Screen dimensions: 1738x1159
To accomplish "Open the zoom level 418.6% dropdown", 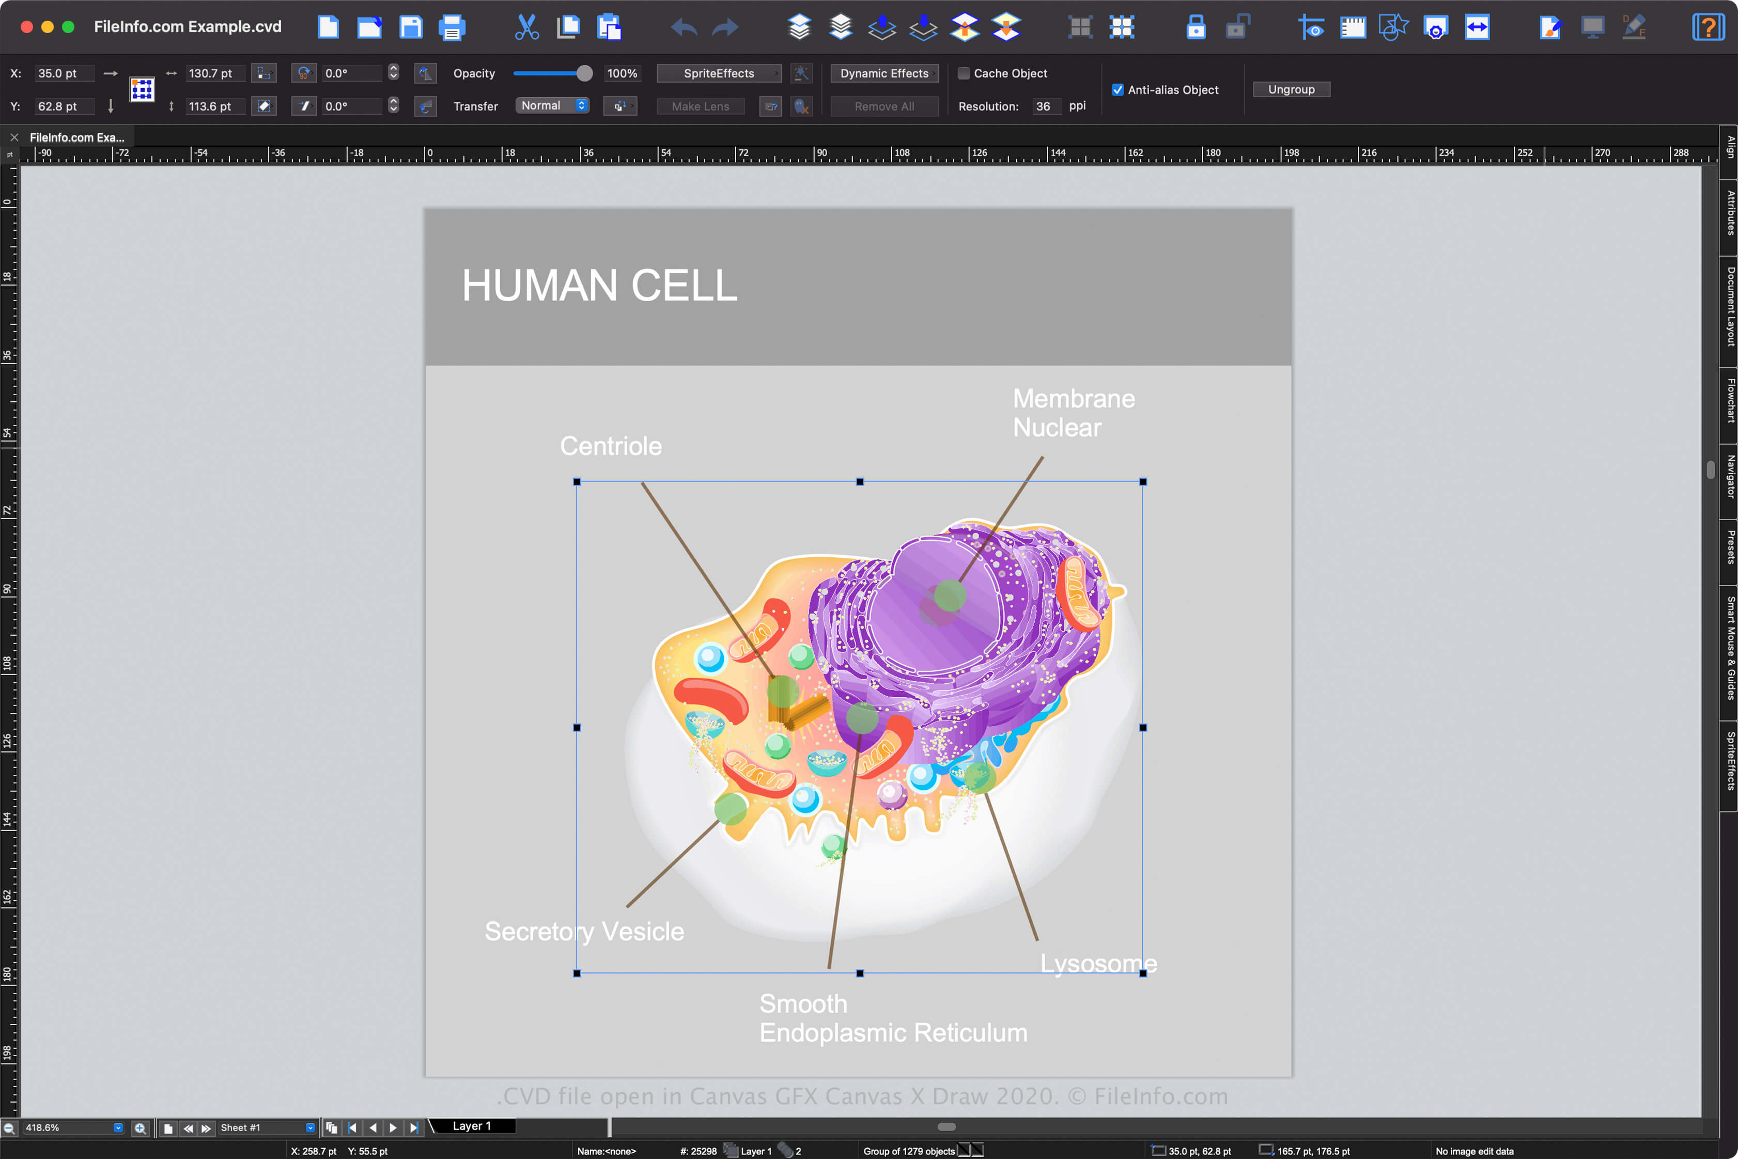I will click(x=118, y=1128).
